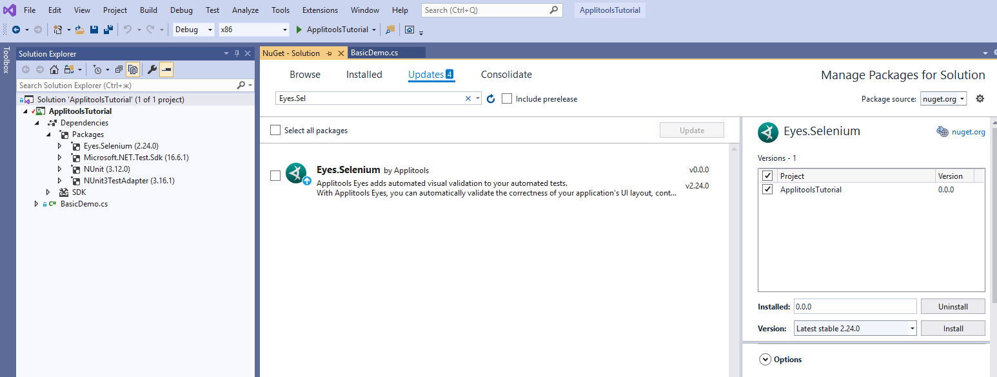
Task: Check the Select all packages checkbox
Action: (x=275, y=130)
